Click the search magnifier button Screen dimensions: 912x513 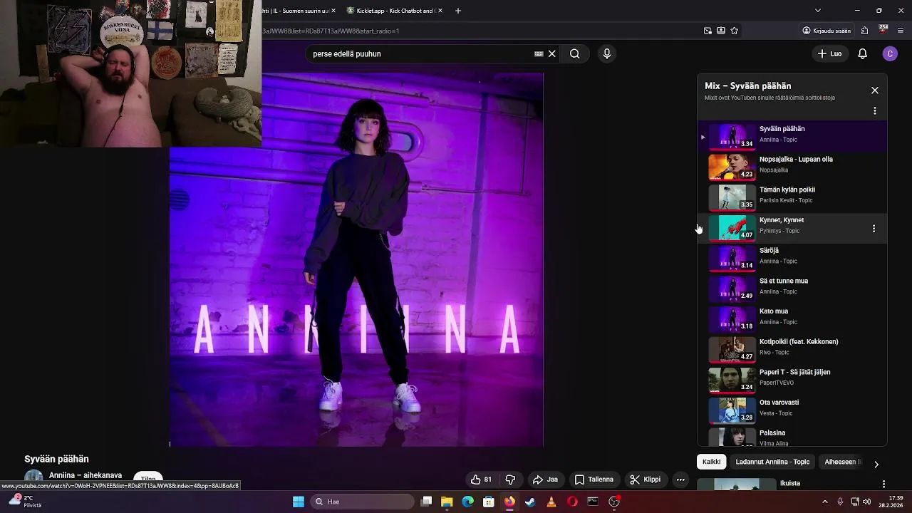coord(574,53)
